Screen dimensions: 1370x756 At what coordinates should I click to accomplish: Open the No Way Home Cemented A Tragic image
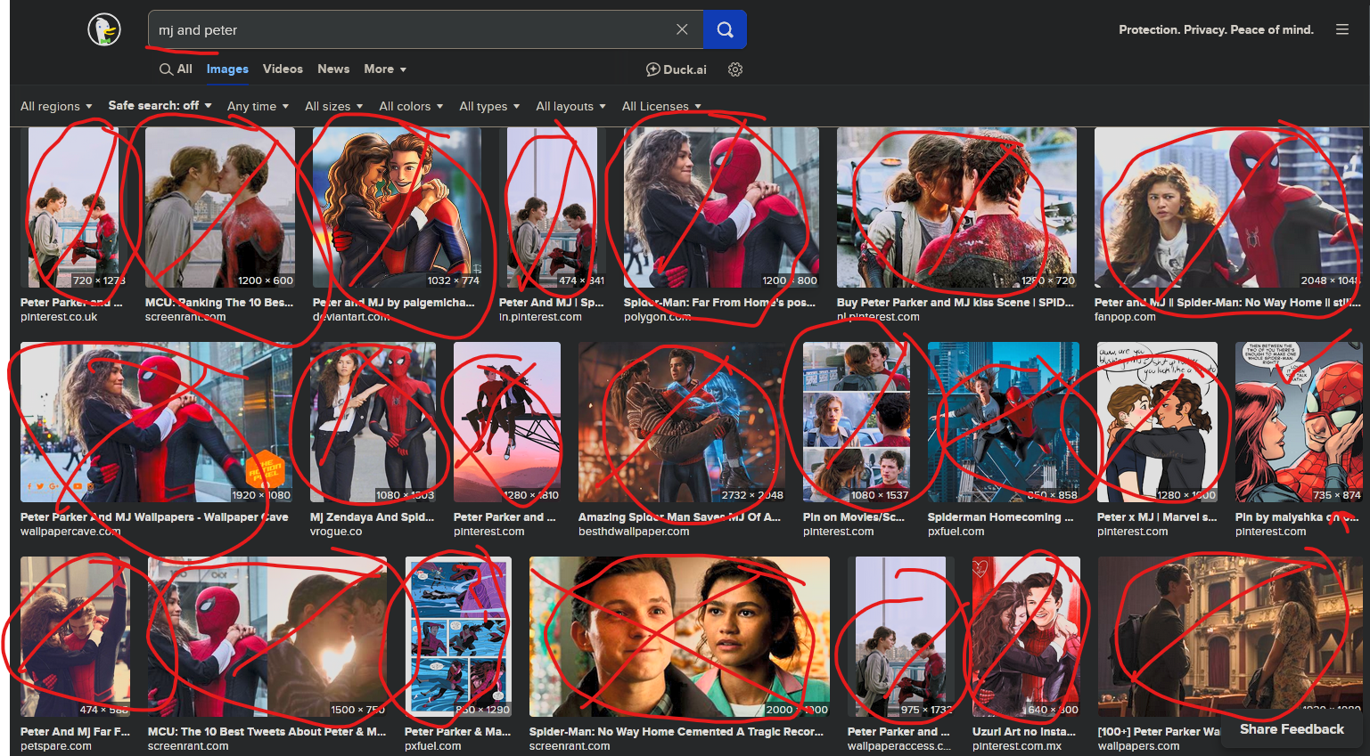[679, 637]
